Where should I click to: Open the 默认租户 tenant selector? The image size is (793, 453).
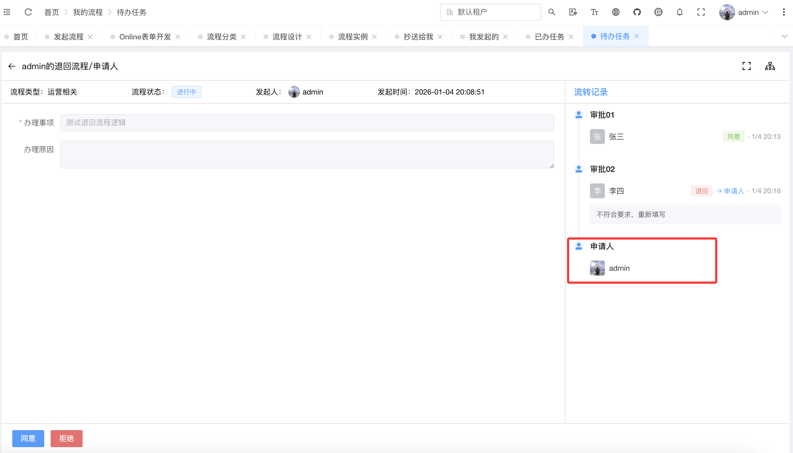[490, 12]
